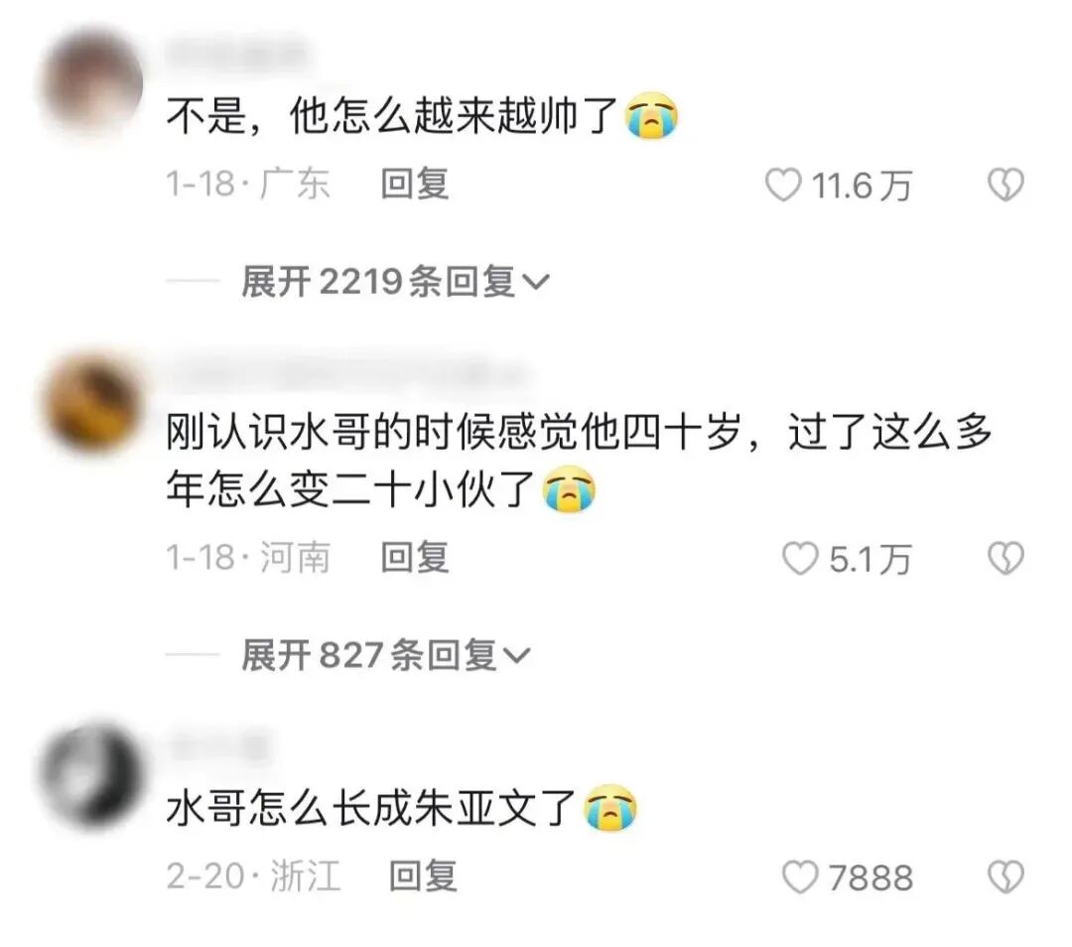Dislike the Guangdong comment via broken heart
This screenshot has height=947, width=1072.
pyautogui.click(x=1005, y=186)
